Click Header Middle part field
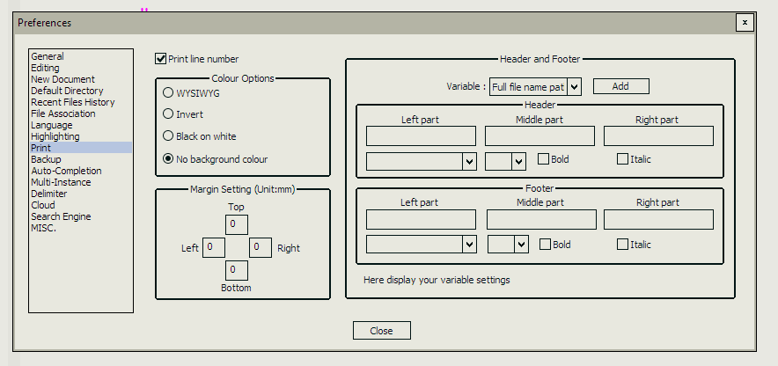778x366 pixels. 539,135
